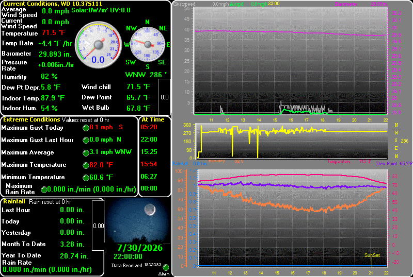Click the 05:20 time for maximum gust
This screenshot has height=277, width=413.
click(x=149, y=127)
